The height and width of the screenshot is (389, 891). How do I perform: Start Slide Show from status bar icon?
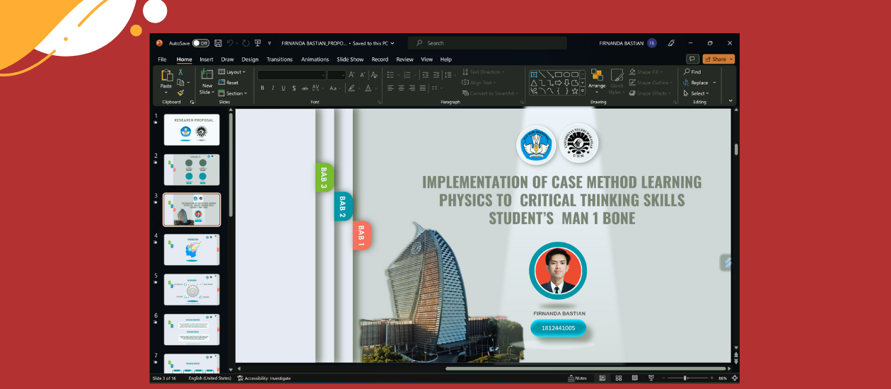pyautogui.click(x=650, y=378)
